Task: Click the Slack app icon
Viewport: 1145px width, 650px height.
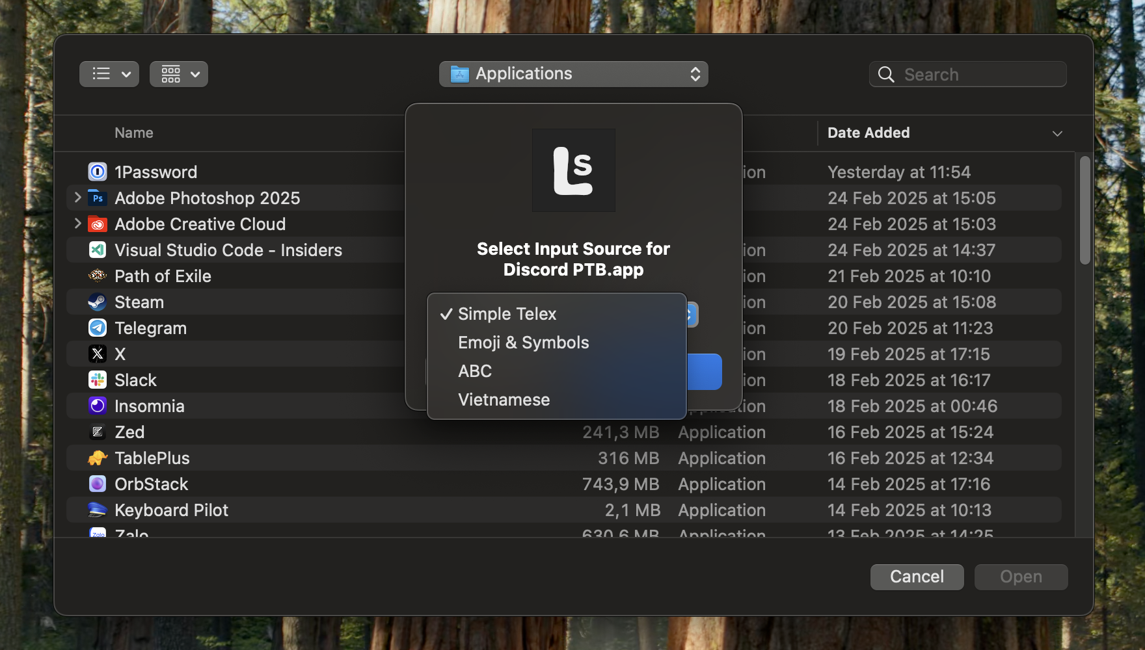Action: [98, 380]
